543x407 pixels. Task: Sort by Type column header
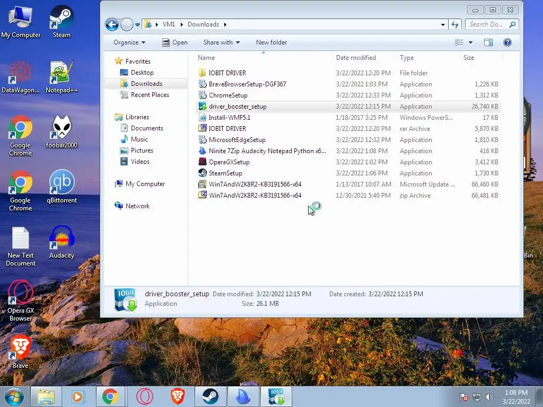[x=428, y=58]
